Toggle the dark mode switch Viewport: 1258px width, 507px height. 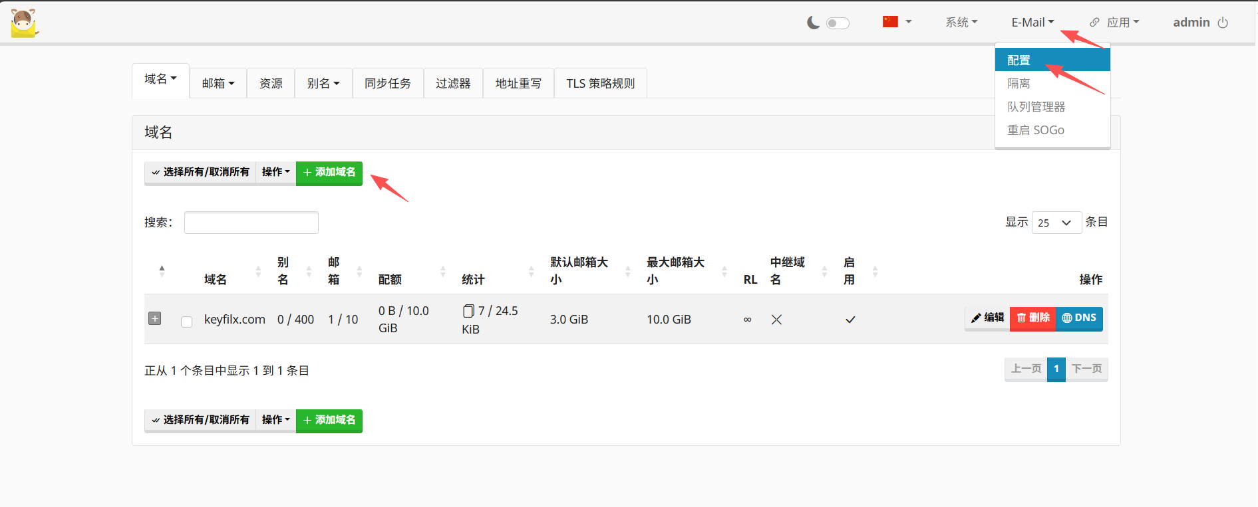(x=838, y=23)
